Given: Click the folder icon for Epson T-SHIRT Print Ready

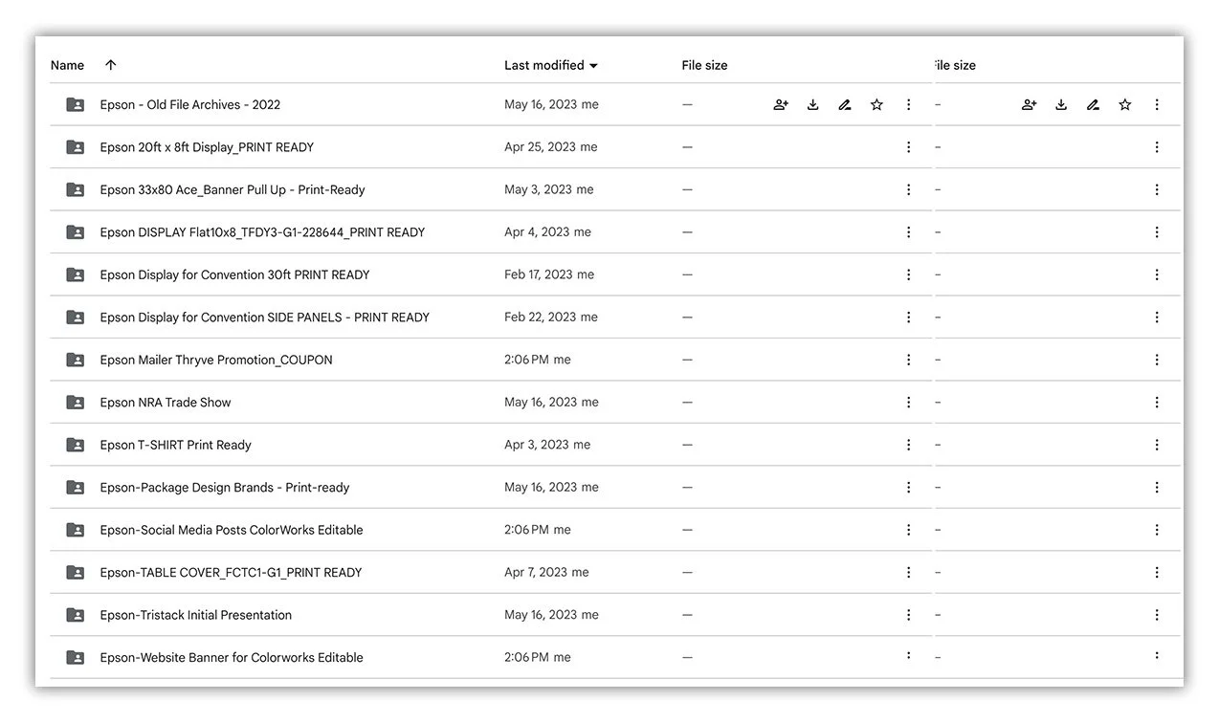Looking at the screenshot, I should click(x=75, y=445).
